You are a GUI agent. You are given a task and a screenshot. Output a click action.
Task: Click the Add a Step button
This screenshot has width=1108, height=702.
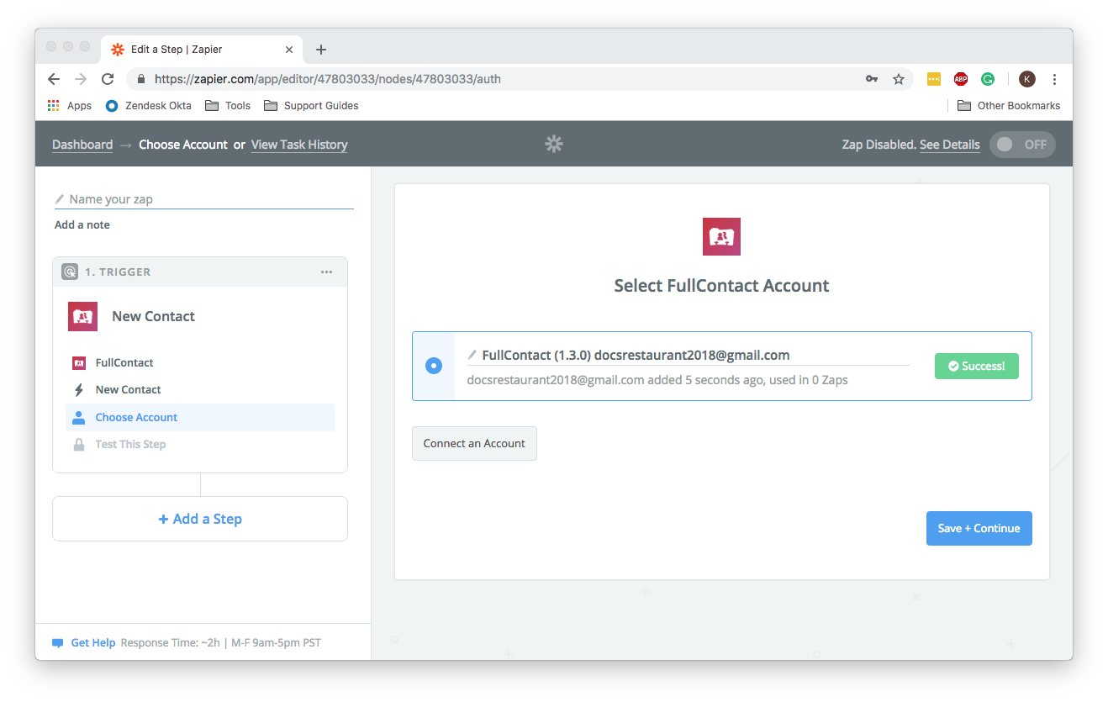pyautogui.click(x=200, y=519)
